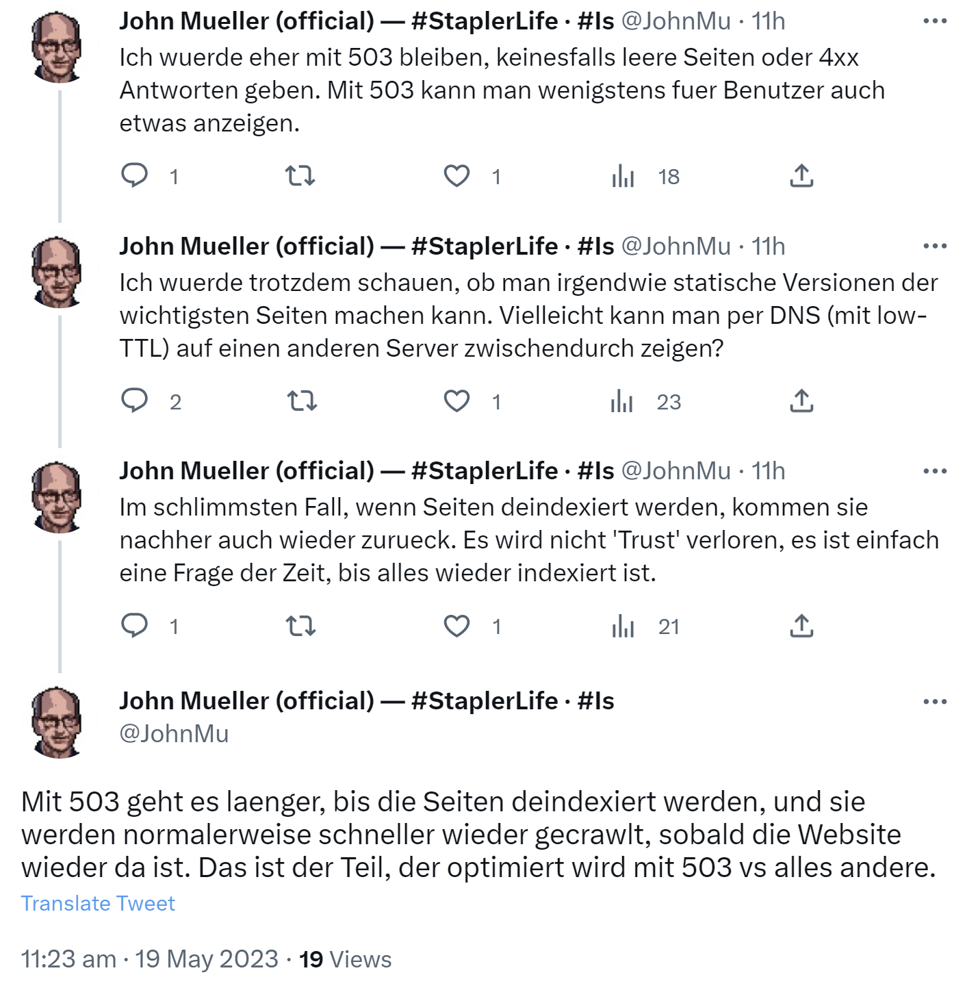Like the deindexing tweet
965x1001 pixels.
(x=457, y=625)
